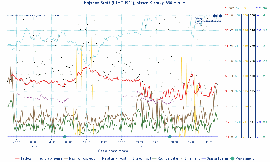
Task: Select the snow height marker on 14.12.
Action: [x=170, y=136]
